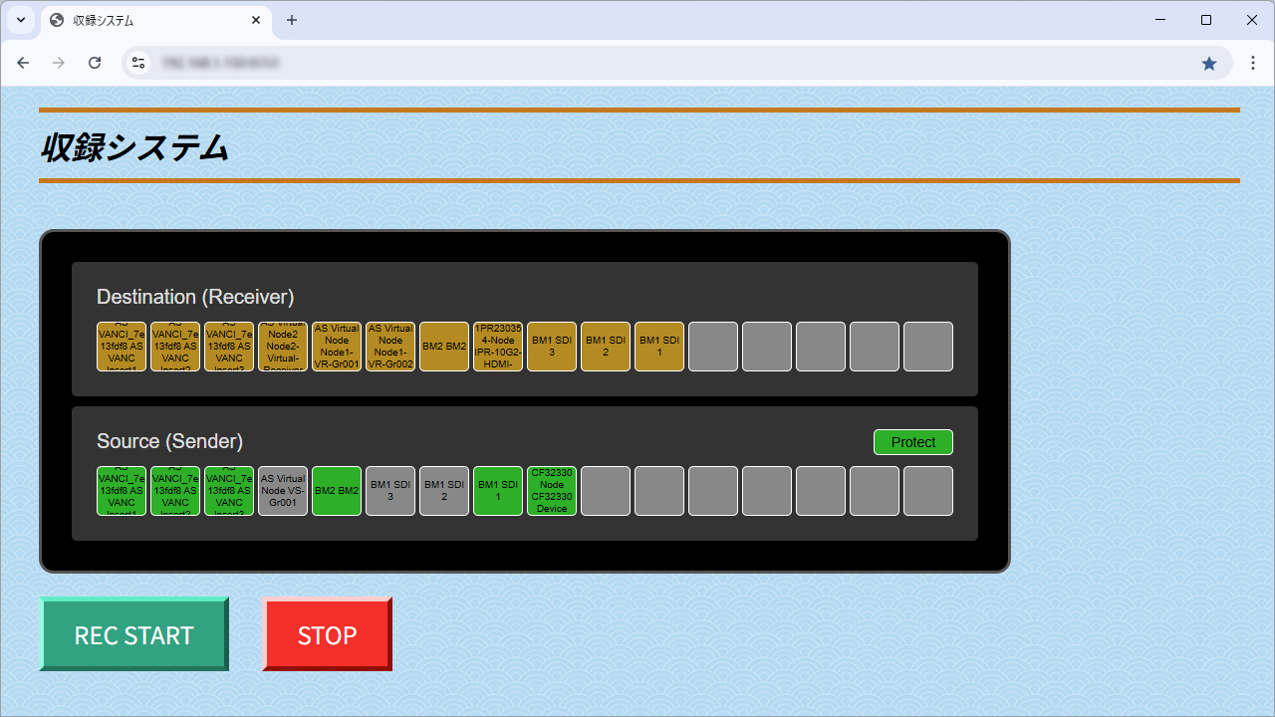Bookmark this page with the star icon
1275x717 pixels.
[1209, 63]
